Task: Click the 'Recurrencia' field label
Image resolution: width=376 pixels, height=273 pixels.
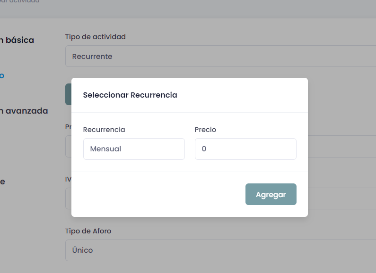Action: click(x=104, y=129)
